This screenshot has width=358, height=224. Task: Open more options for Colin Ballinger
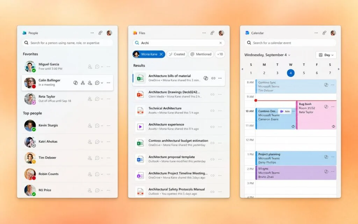click(108, 83)
